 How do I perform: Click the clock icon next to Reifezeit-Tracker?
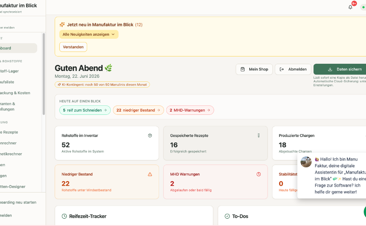[64, 216]
